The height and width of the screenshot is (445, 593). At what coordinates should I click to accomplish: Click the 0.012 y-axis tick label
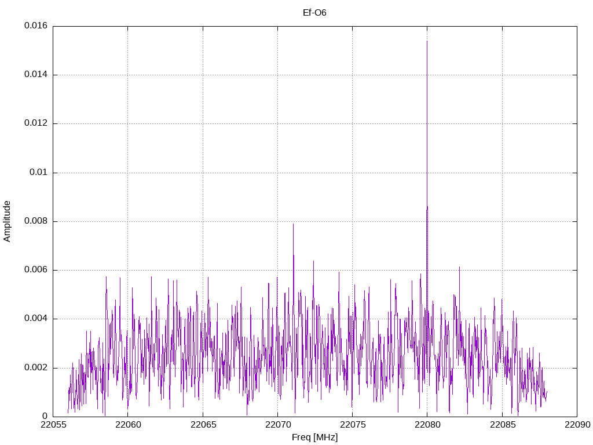point(35,123)
